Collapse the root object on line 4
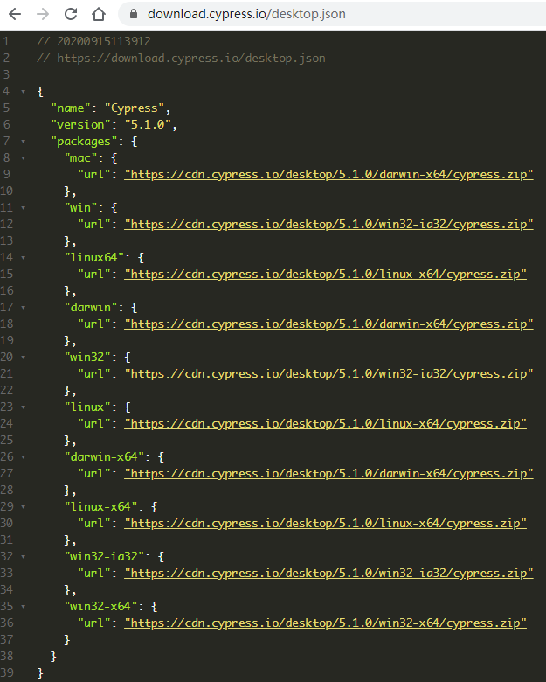 (23, 92)
